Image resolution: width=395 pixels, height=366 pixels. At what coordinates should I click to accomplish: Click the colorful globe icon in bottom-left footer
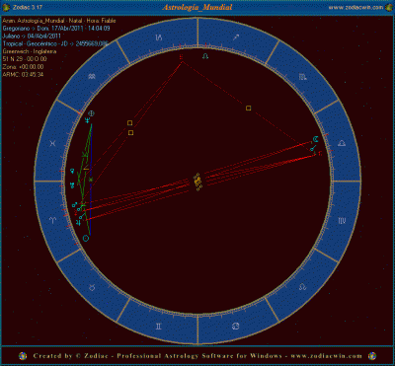[23, 356]
